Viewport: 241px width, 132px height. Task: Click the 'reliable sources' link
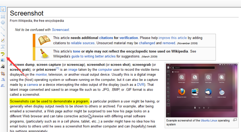click(83, 43)
